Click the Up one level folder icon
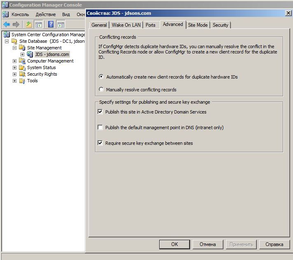Viewport: 293px width, 260px height. click(x=28, y=24)
